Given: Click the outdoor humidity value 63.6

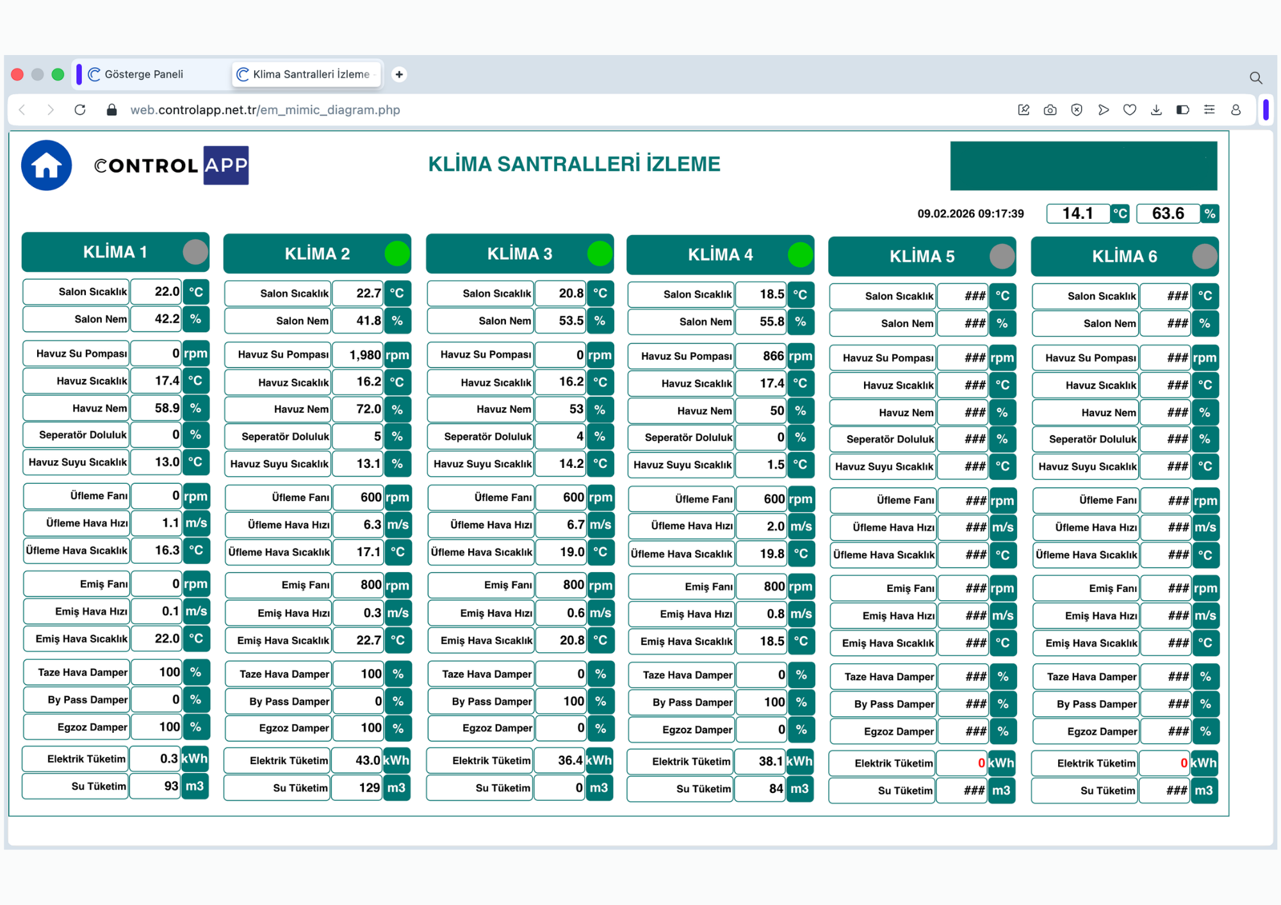Looking at the screenshot, I should (1168, 213).
